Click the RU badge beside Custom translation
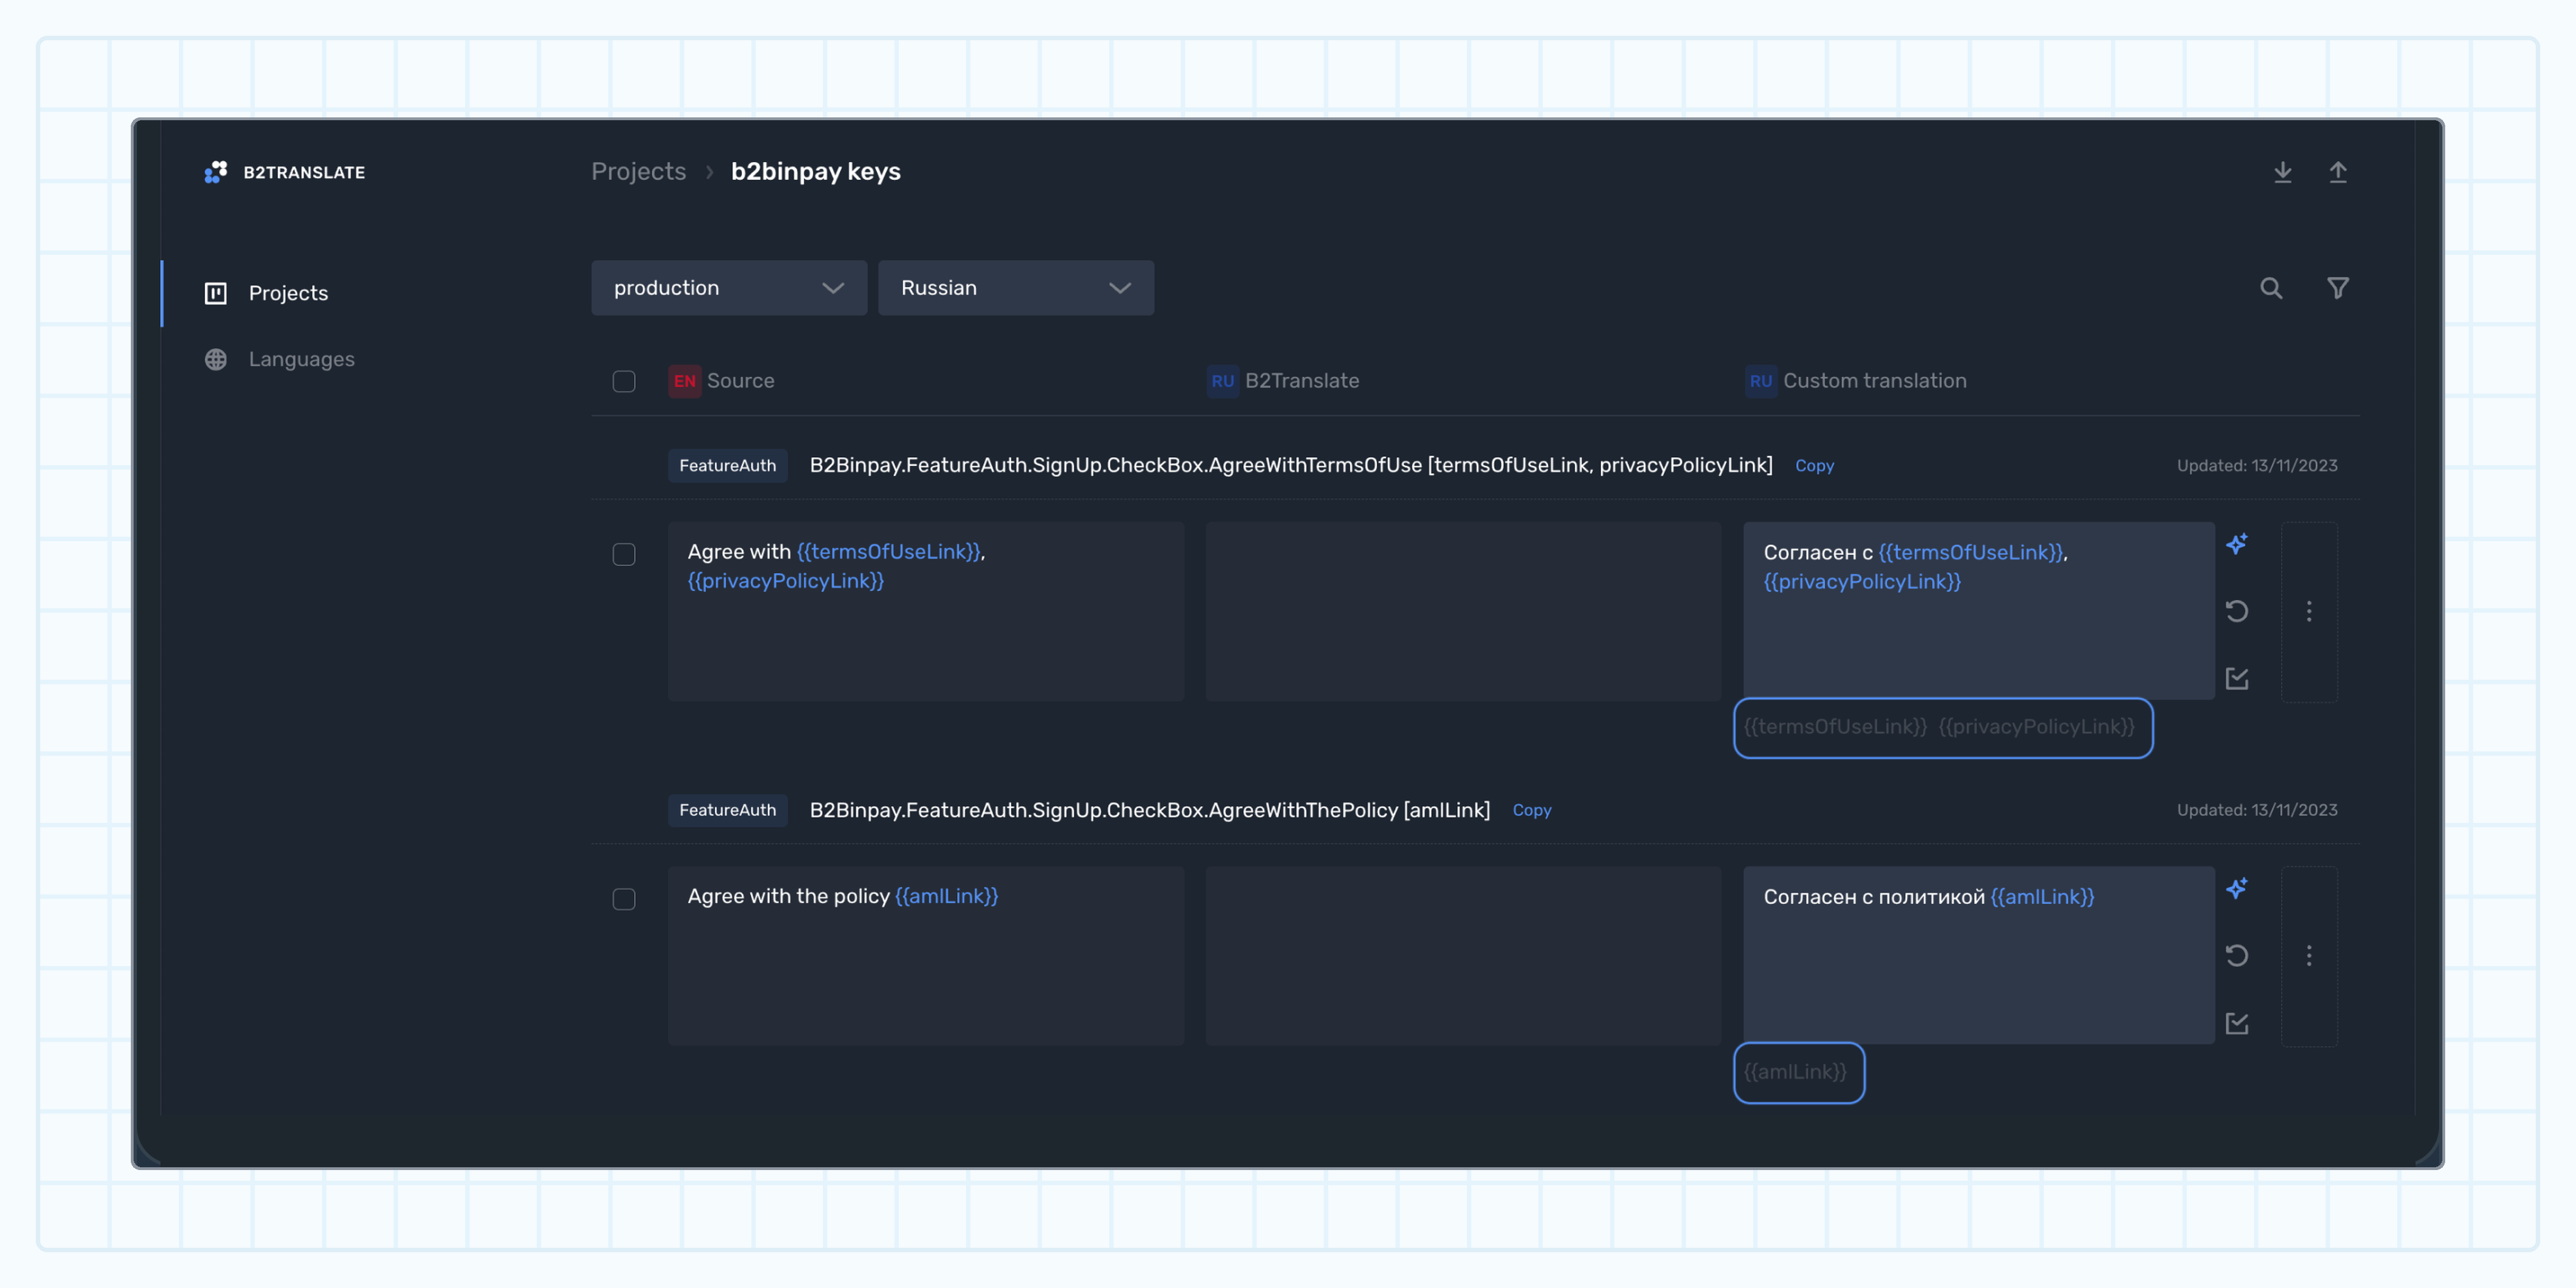Screen dimensions: 2576x1288 click(1760, 381)
